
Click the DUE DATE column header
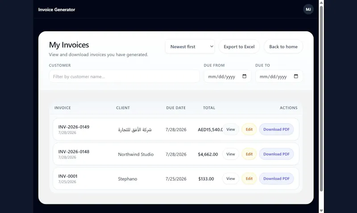pos(176,108)
